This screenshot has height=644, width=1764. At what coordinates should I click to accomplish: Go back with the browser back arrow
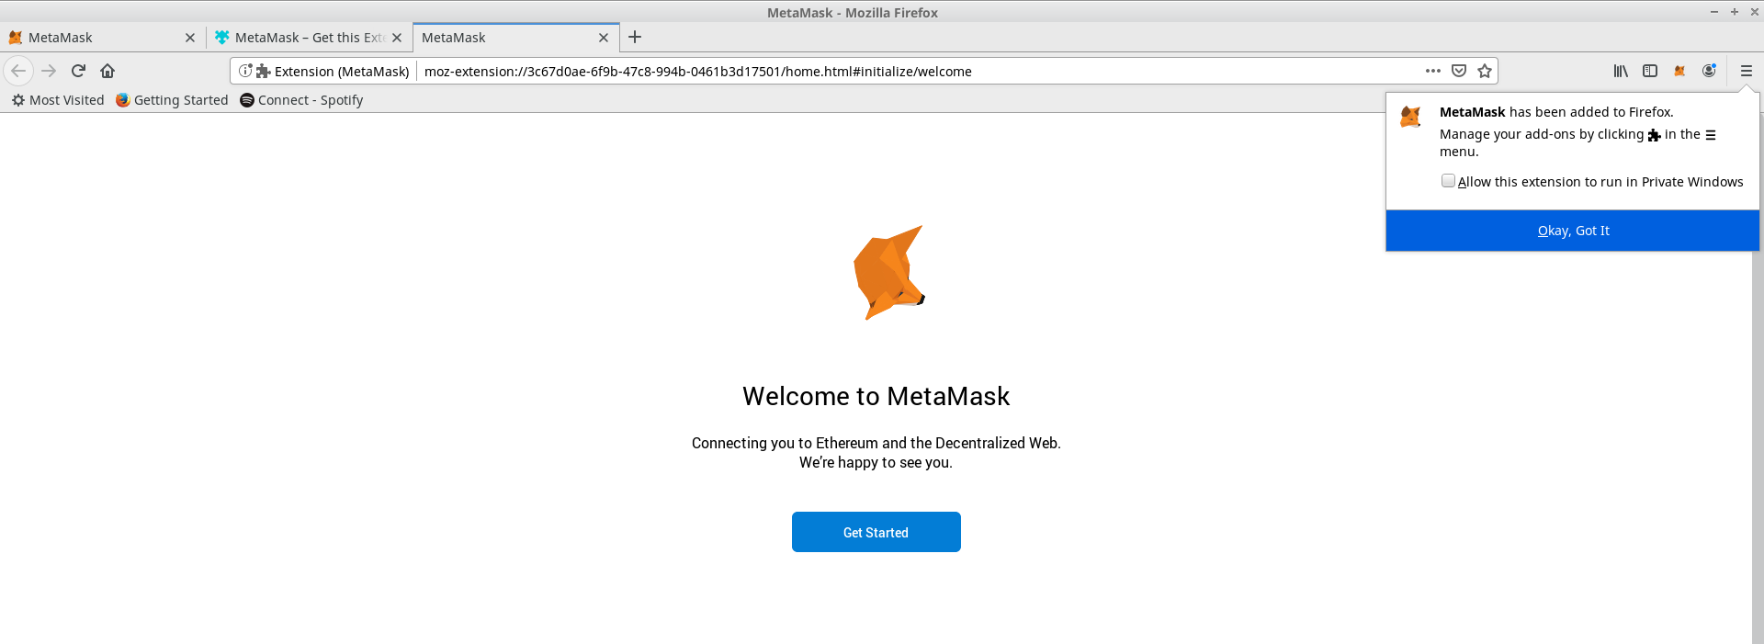pyautogui.click(x=18, y=71)
